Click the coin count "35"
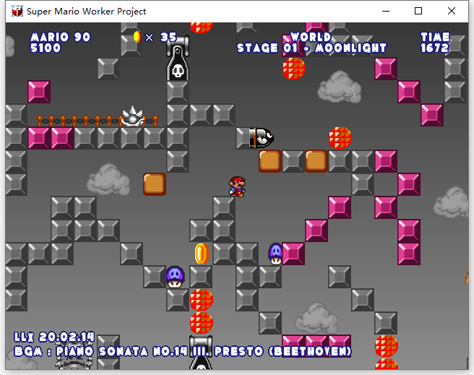This screenshot has height=375, width=474. click(168, 37)
